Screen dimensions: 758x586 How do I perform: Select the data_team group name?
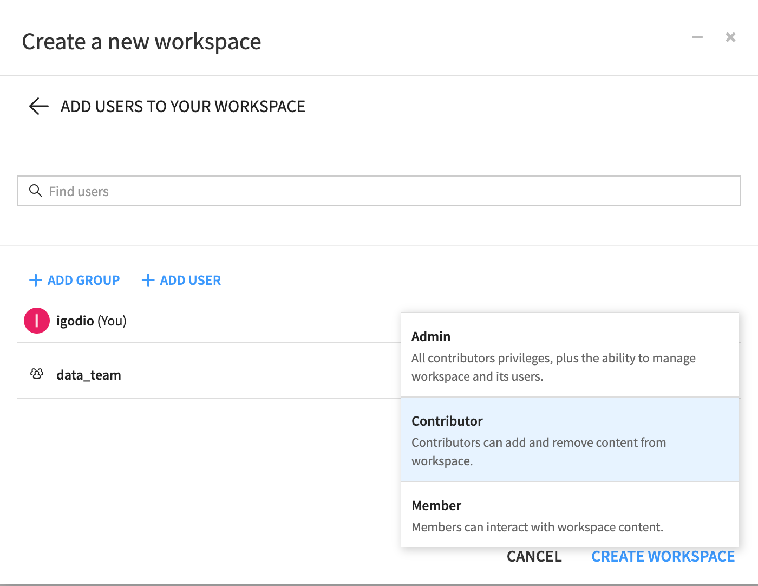pos(89,375)
